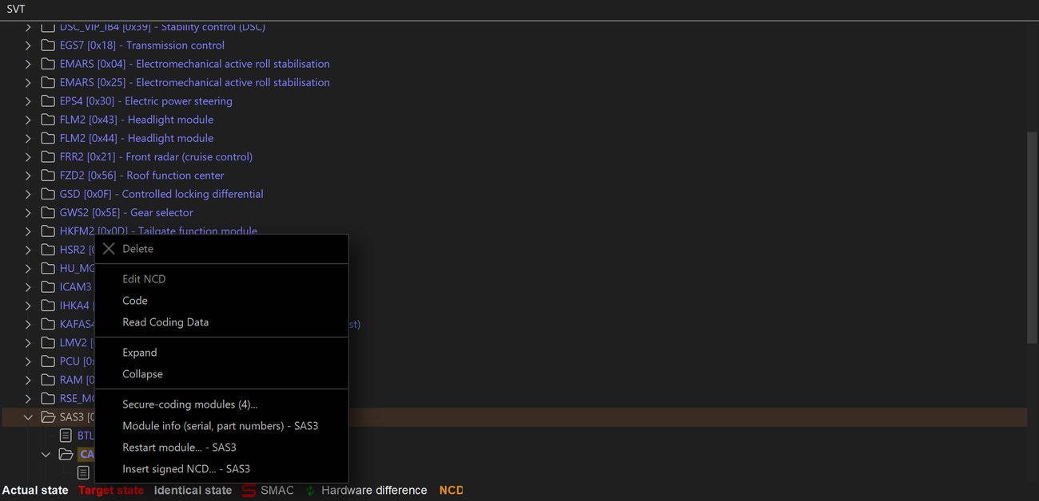Click the Identical state legend label
Screen dimensions: 1039x501
pos(193,491)
